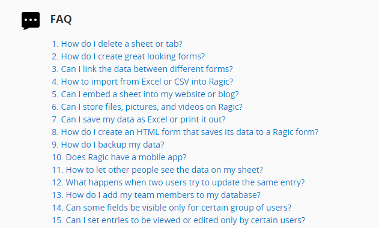The width and height of the screenshot is (379, 228).
Task: Open 'How do I delete a sheet or tab?'
Action: tap(117, 44)
